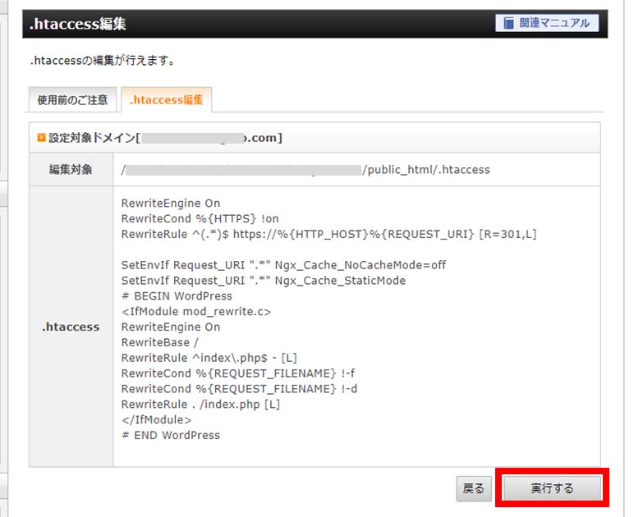Viewport: 643px width, 517px height.
Task: Click the public_html/.htaccess file path
Action: click(425, 170)
